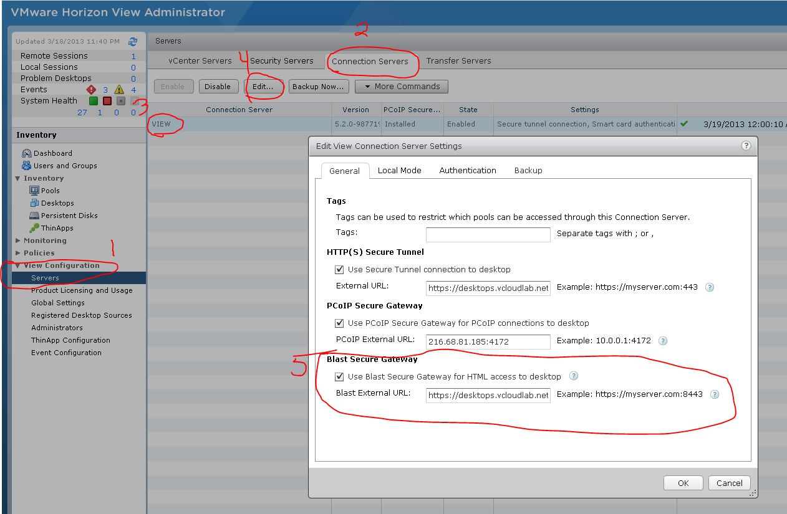Image resolution: width=787 pixels, height=514 pixels.
Task: Open Administrators in the tree
Action: click(x=57, y=328)
